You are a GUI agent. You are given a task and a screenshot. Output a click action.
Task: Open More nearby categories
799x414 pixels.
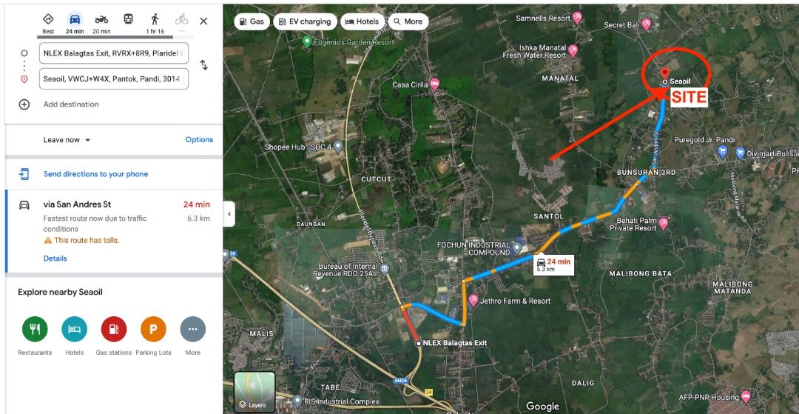(x=192, y=330)
